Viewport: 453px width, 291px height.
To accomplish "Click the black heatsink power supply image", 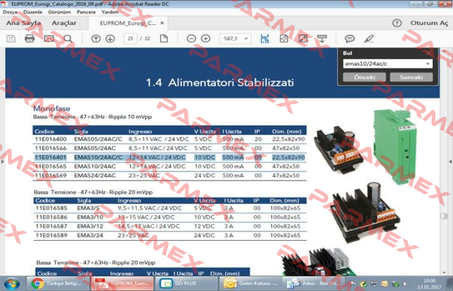I will point(365,213).
